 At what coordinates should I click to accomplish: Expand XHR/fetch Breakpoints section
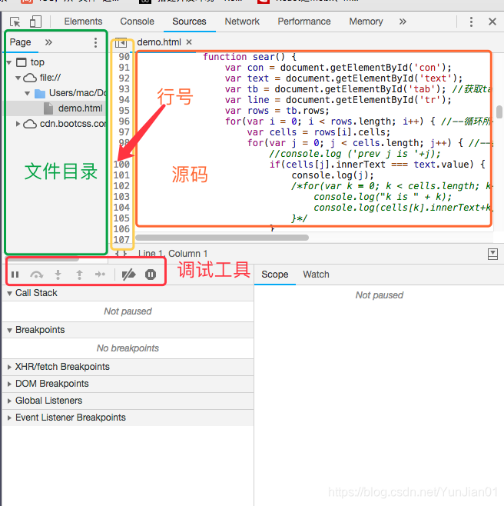click(x=62, y=367)
